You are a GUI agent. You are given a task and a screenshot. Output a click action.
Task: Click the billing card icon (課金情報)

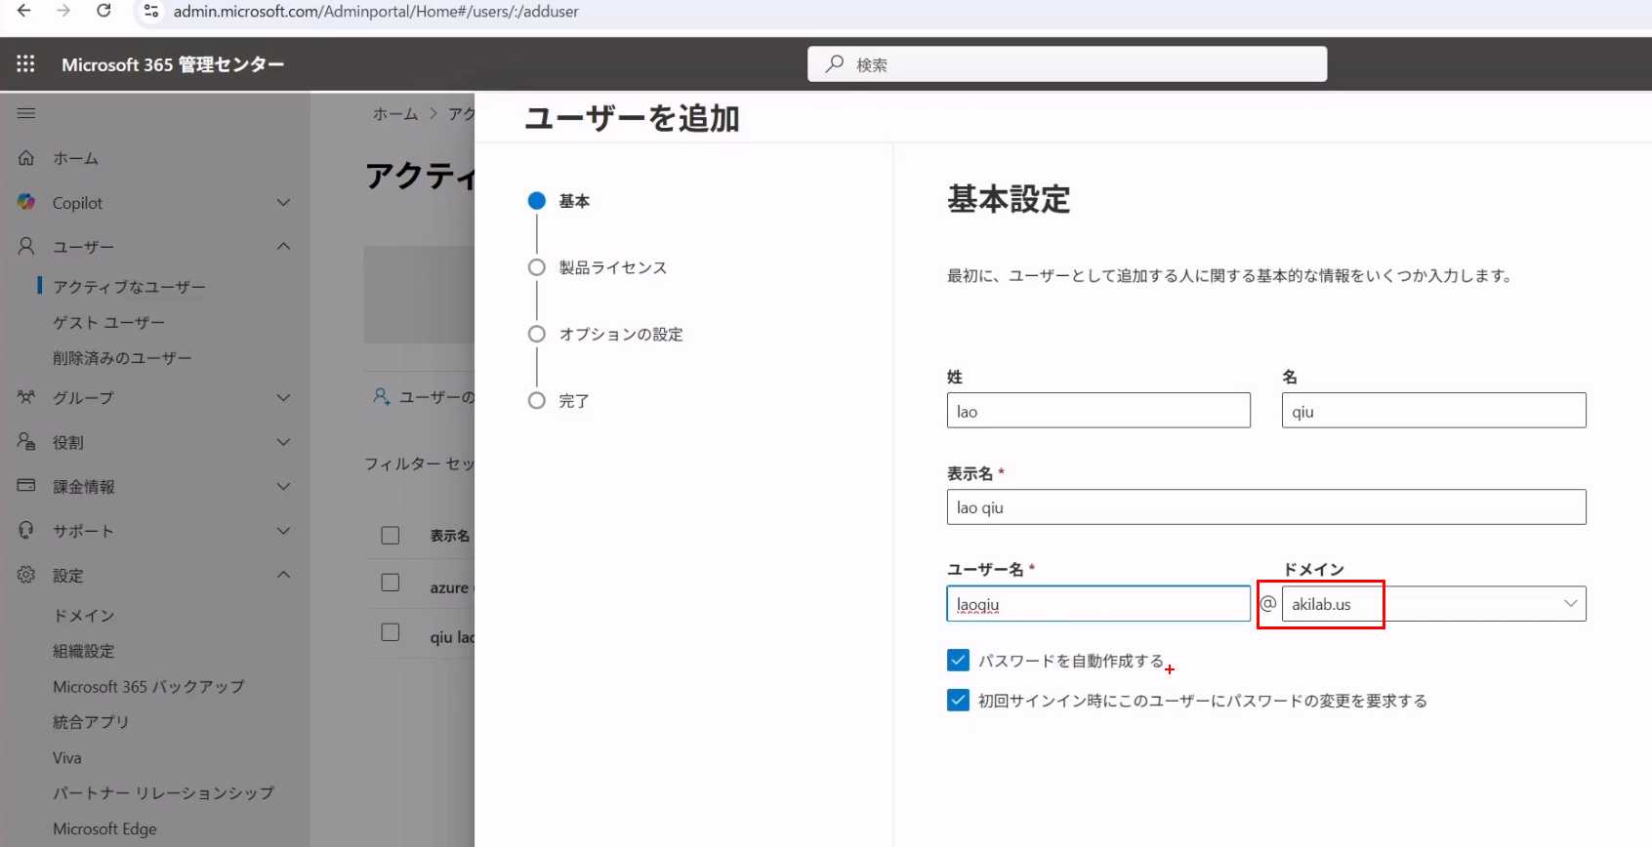[x=26, y=486]
